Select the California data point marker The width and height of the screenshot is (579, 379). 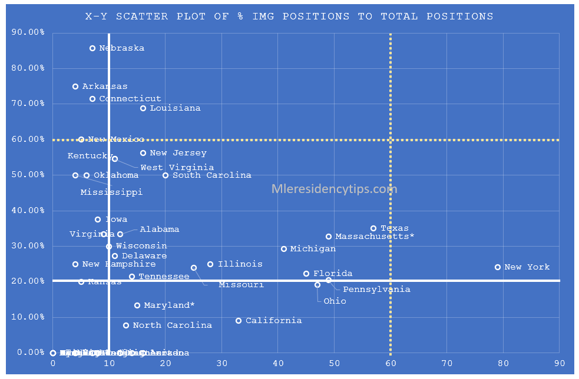[x=239, y=321]
